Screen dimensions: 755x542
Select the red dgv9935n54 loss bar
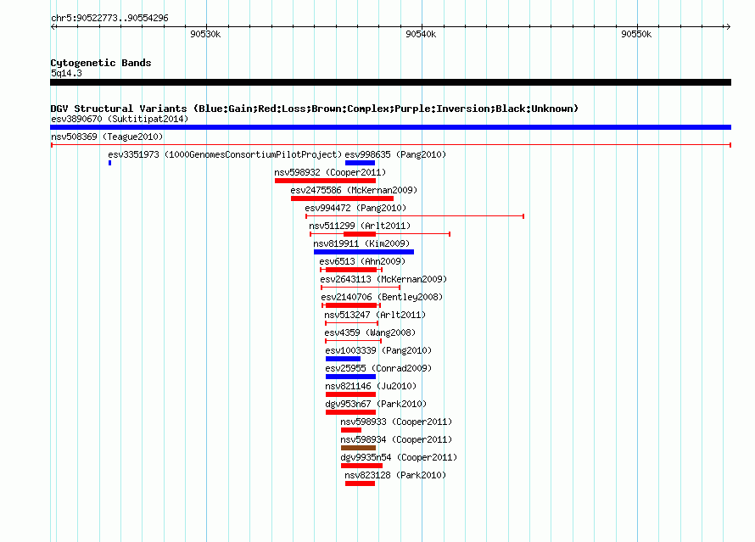(361, 466)
